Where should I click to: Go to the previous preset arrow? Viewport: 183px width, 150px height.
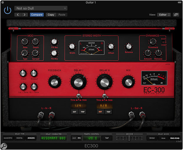point(18,15)
